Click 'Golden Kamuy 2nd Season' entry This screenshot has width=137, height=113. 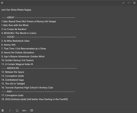pyautogui.click(x=18, y=60)
